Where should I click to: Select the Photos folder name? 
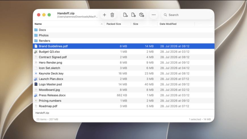(44, 35)
